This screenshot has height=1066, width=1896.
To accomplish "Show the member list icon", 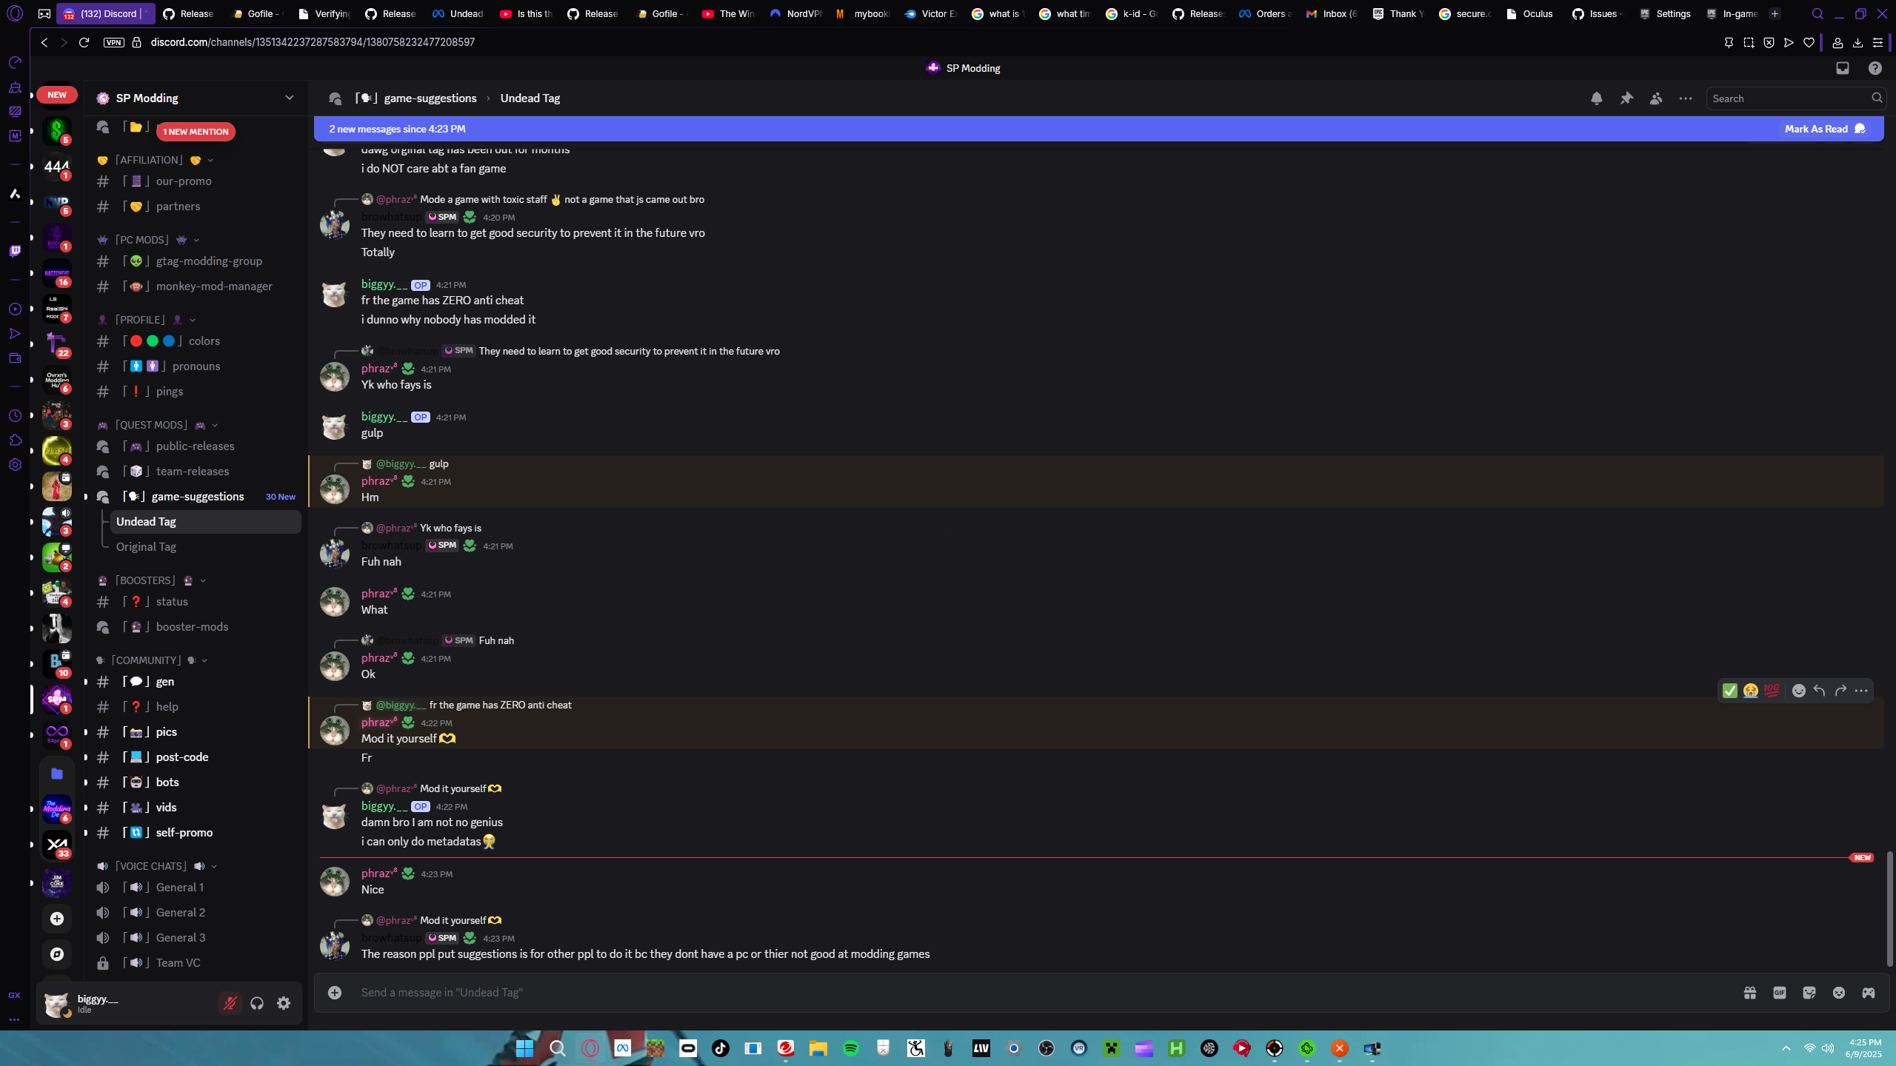I will (1656, 98).
